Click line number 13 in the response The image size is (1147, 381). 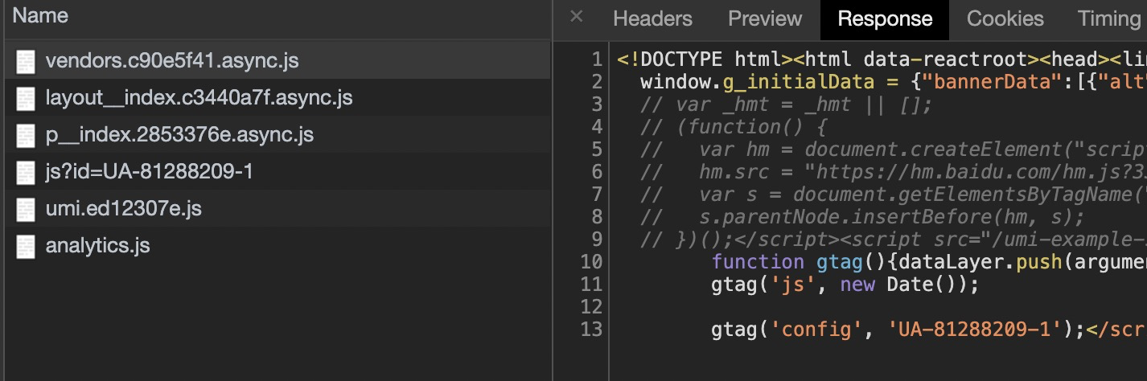[x=591, y=330]
